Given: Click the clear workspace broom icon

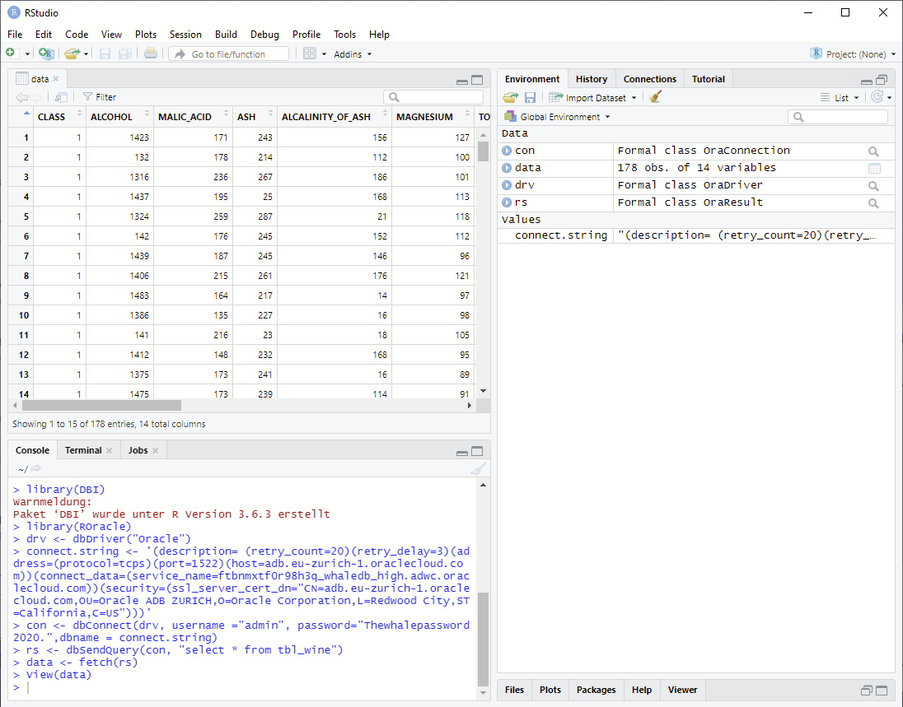Looking at the screenshot, I should 656,97.
